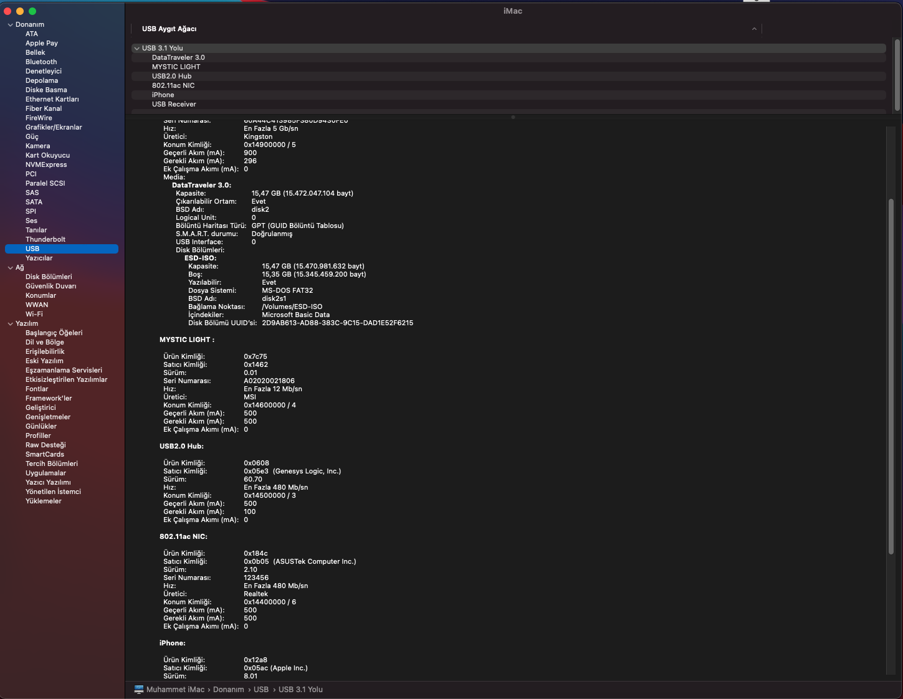Click the sort arrow in USB Aygıt Ağacı header
Image resolution: width=903 pixels, height=699 pixels.
[x=754, y=29]
